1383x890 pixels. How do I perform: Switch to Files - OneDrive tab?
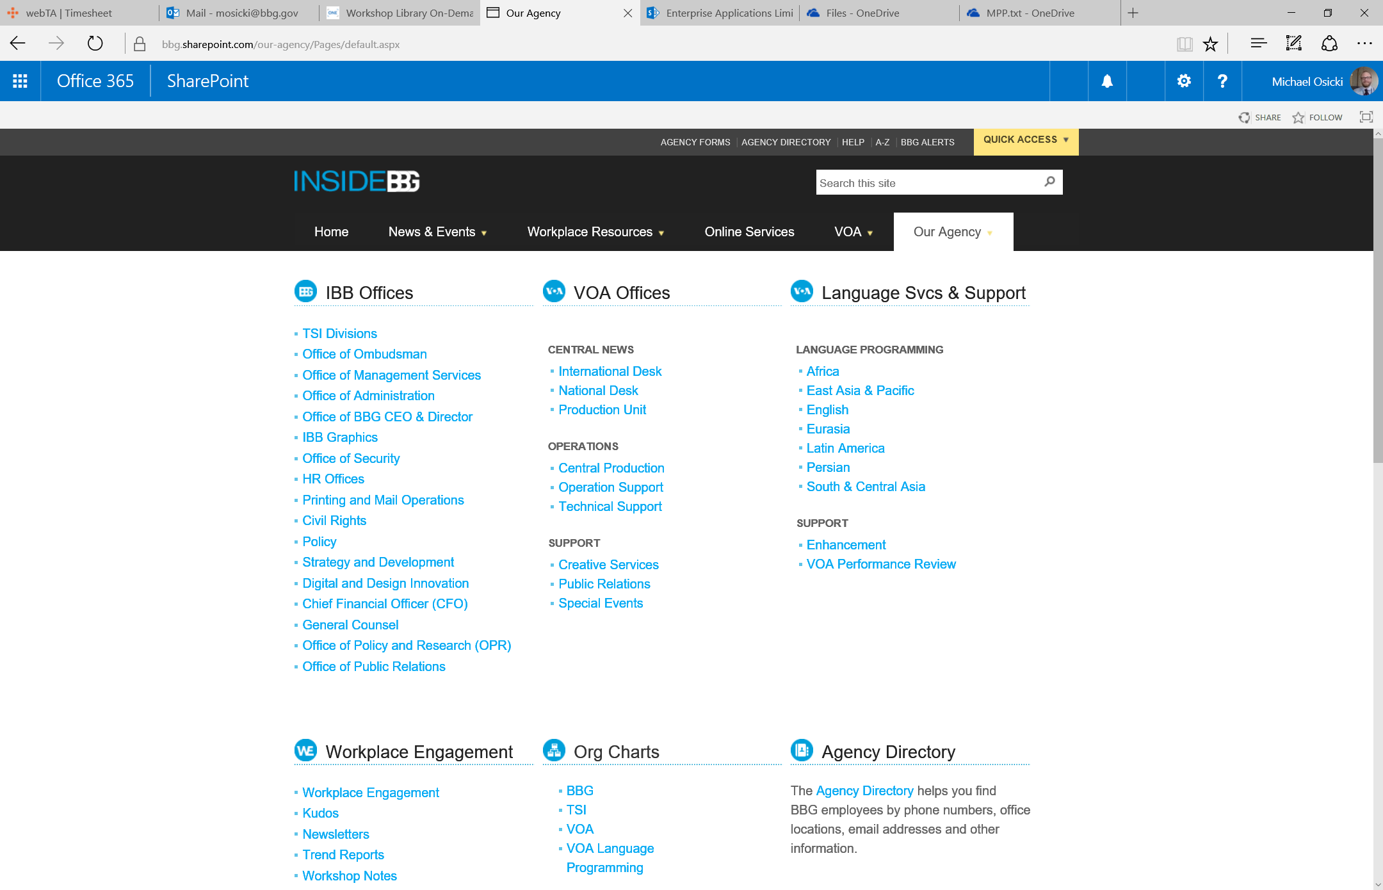(880, 13)
